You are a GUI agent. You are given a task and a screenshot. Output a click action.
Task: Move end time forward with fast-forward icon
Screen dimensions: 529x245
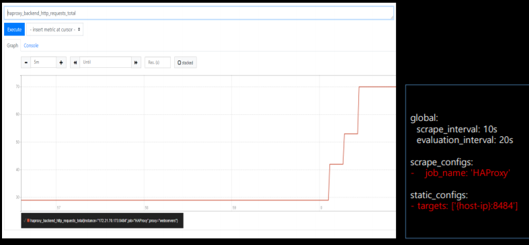[x=136, y=62]
